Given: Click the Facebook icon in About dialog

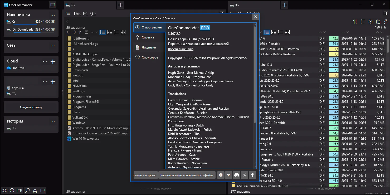Looking at the screenshot, I should [x=252, y=175].
